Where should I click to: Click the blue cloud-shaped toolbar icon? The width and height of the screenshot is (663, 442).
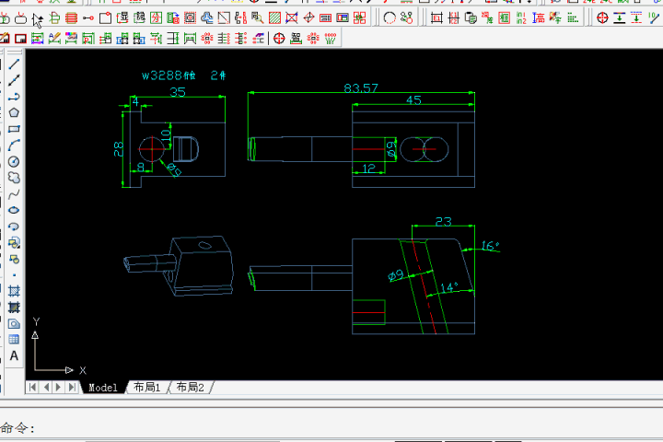click(x=207, y=17)
